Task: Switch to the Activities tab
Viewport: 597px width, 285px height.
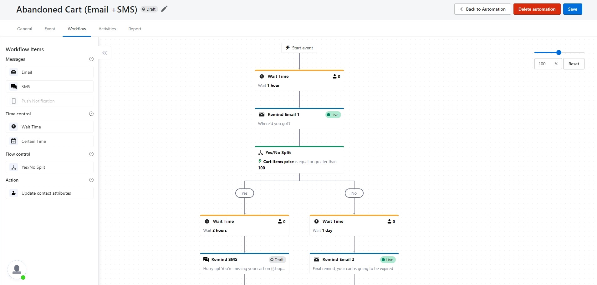Action: pyautogui.click(x=107, y=29)
